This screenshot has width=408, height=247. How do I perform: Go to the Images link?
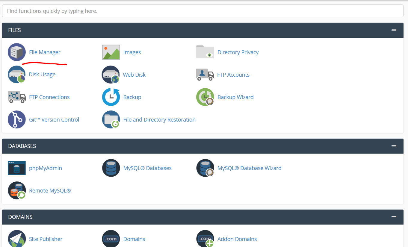(132, 52)
